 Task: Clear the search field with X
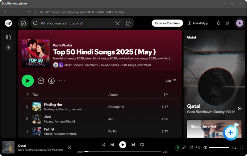(117, 23)
